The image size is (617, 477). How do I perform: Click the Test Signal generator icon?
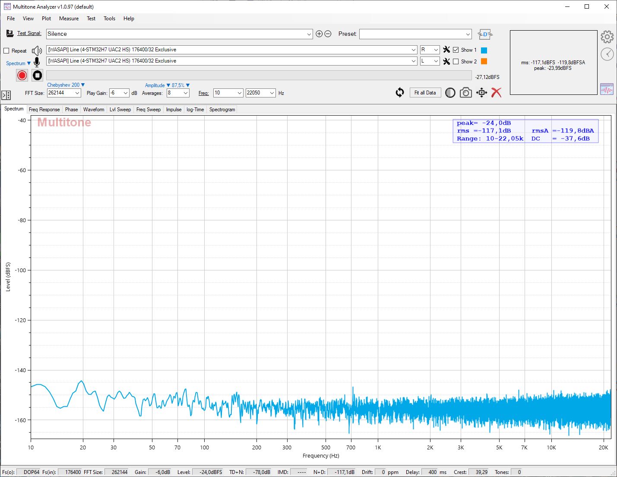pos(10,33)
